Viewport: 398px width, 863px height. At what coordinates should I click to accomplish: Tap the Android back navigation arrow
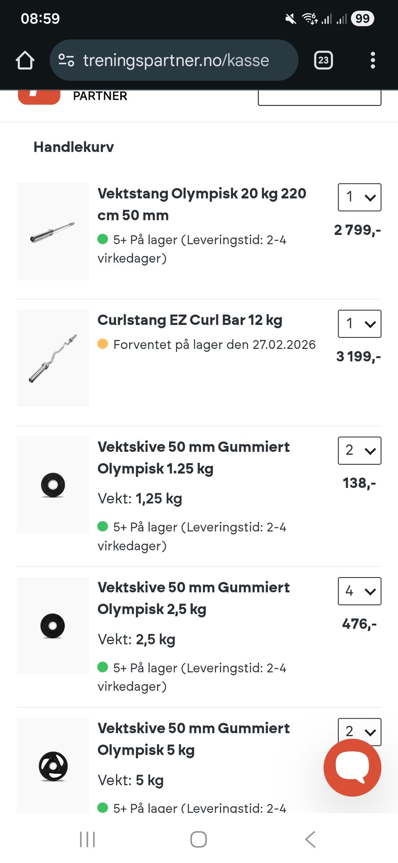tap(310, 839)
